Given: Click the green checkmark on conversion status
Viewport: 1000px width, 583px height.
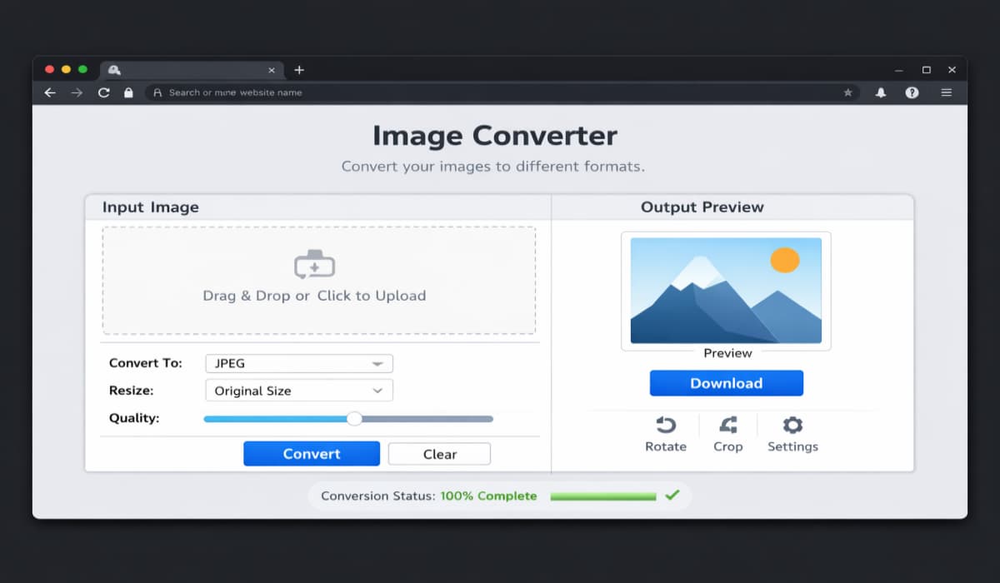Looking at the screenshot, I should 672,496.
